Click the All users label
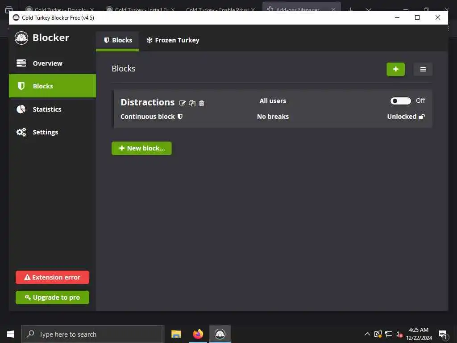 click(273, 101)
